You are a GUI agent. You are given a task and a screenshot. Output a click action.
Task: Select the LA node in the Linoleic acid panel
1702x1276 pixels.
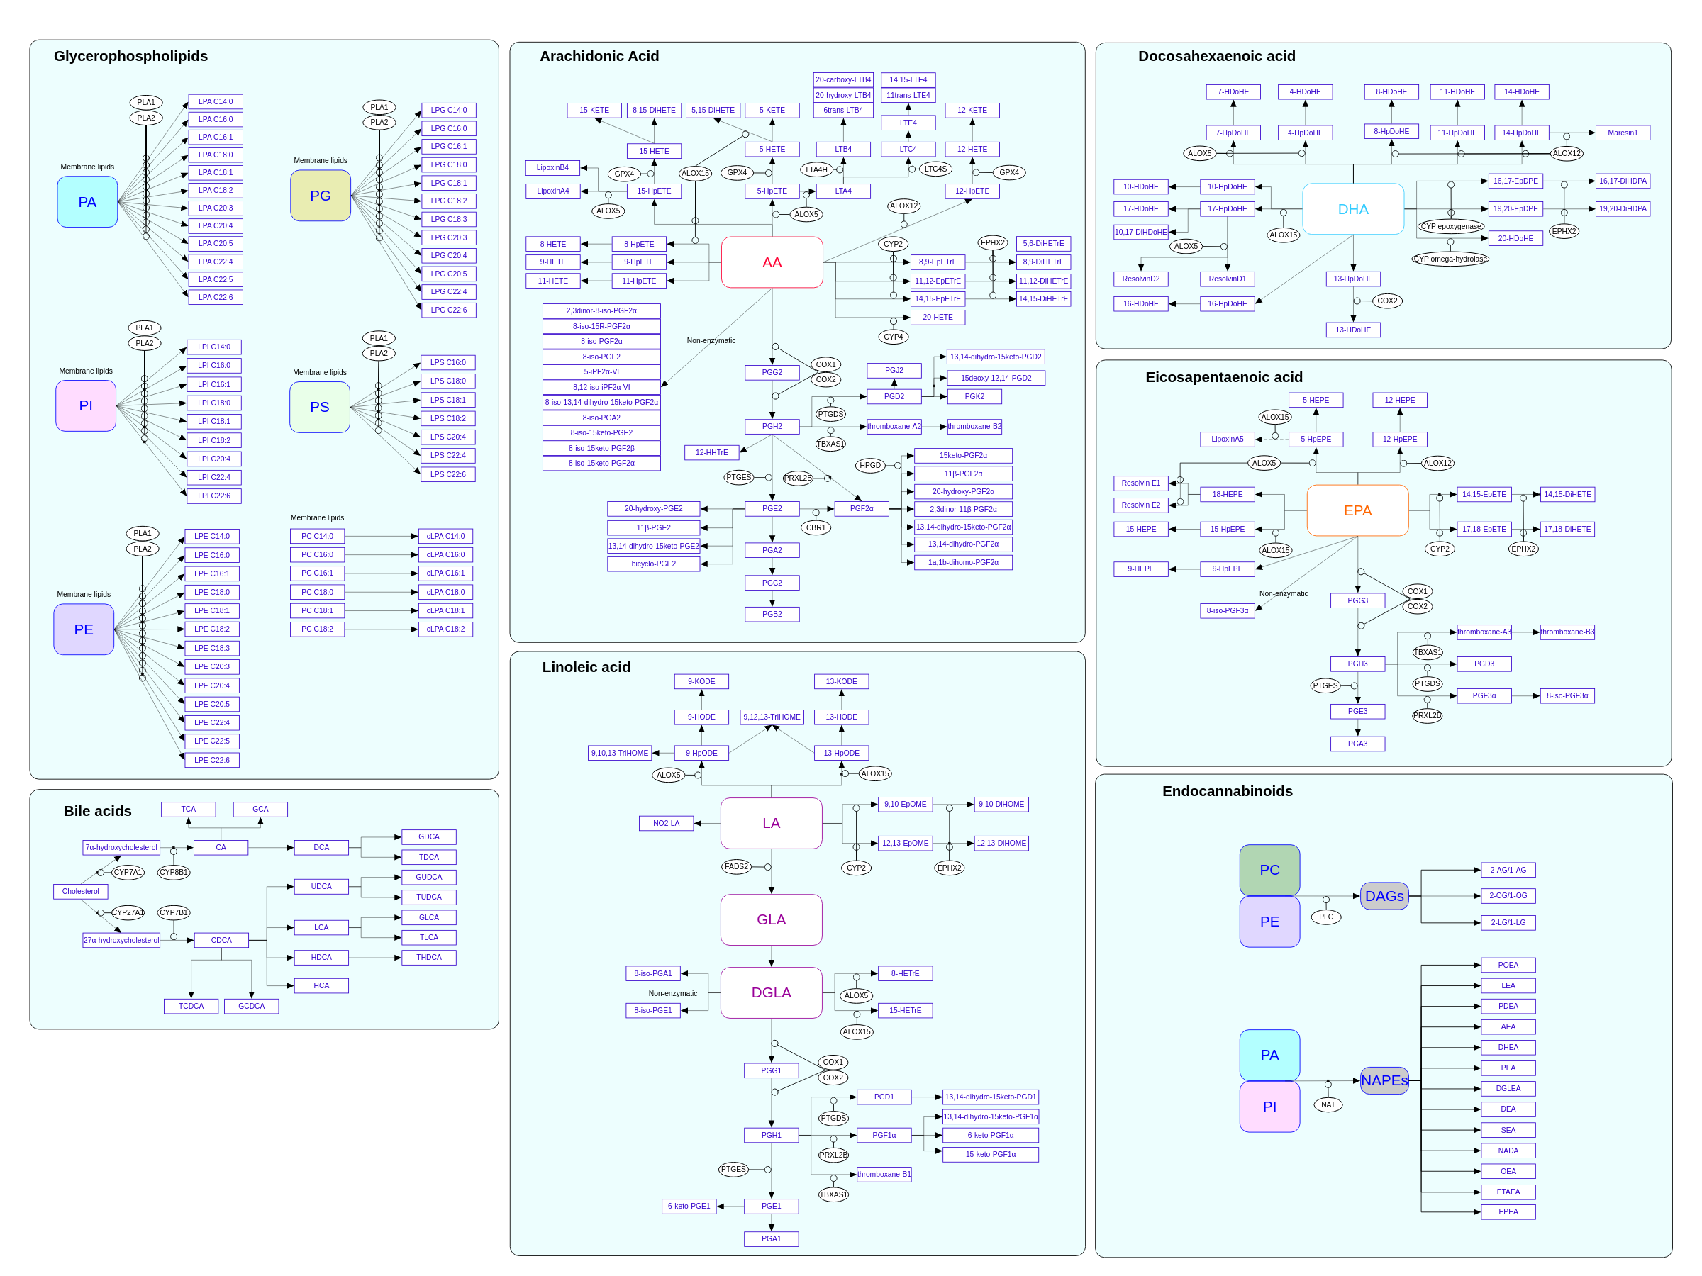770,823
